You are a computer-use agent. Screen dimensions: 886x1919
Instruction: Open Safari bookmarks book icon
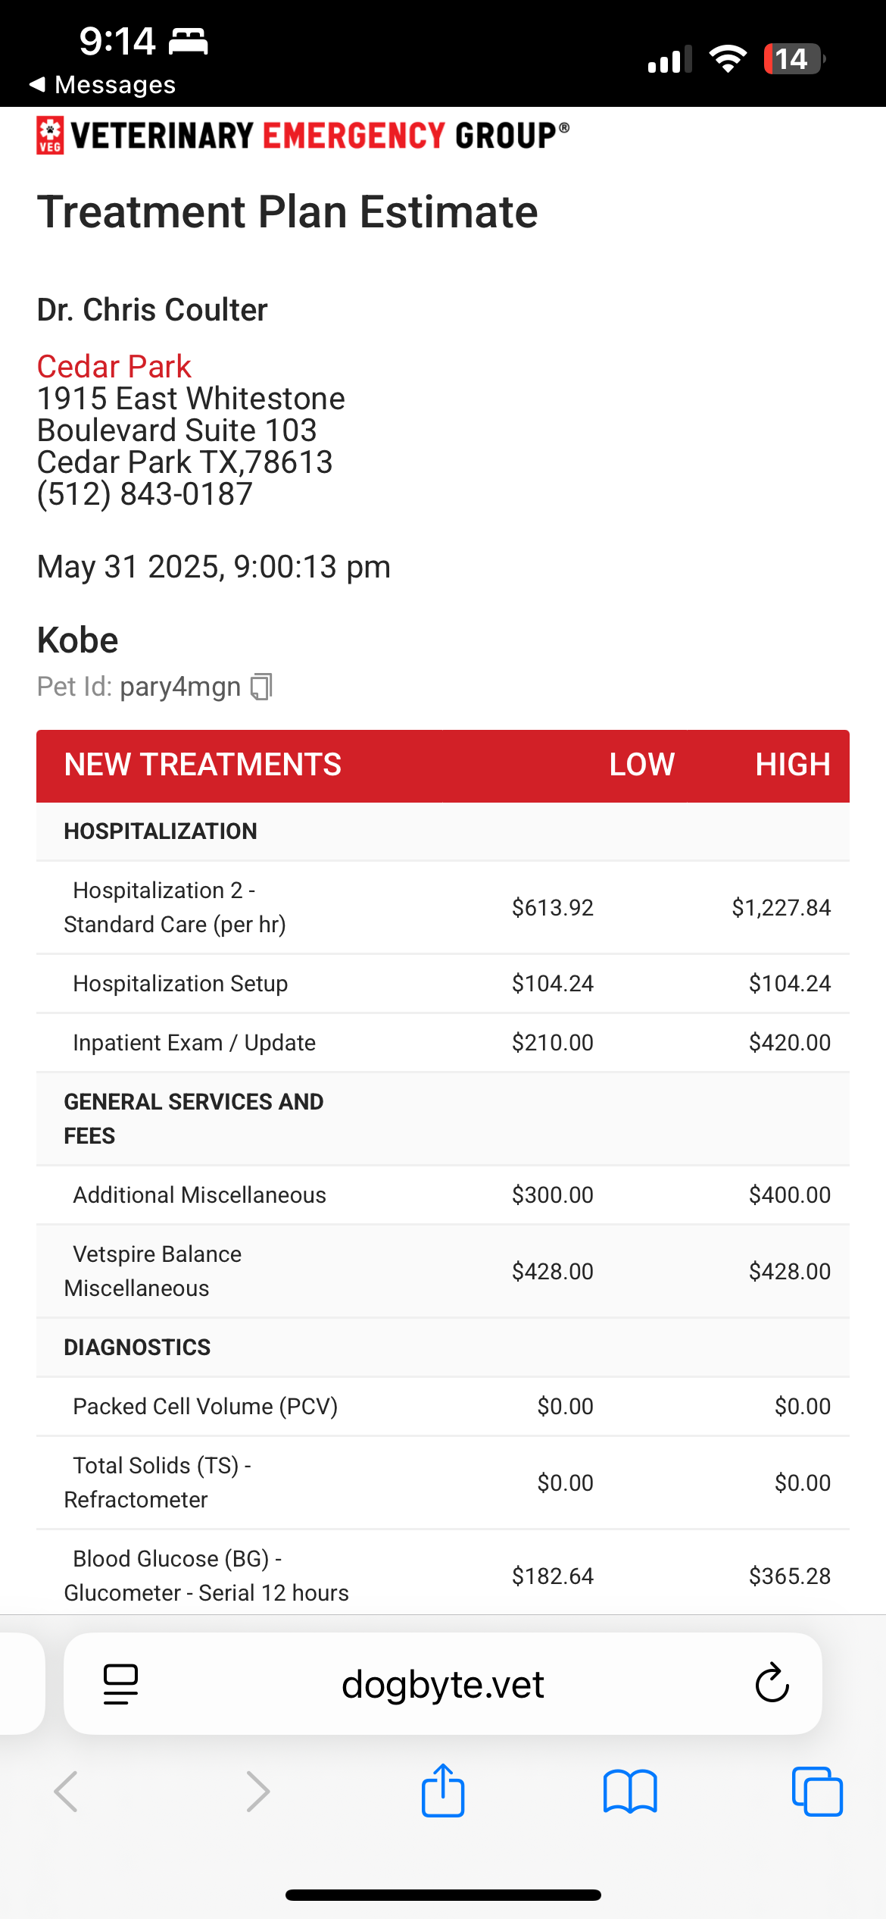(x=630, y=1792)
